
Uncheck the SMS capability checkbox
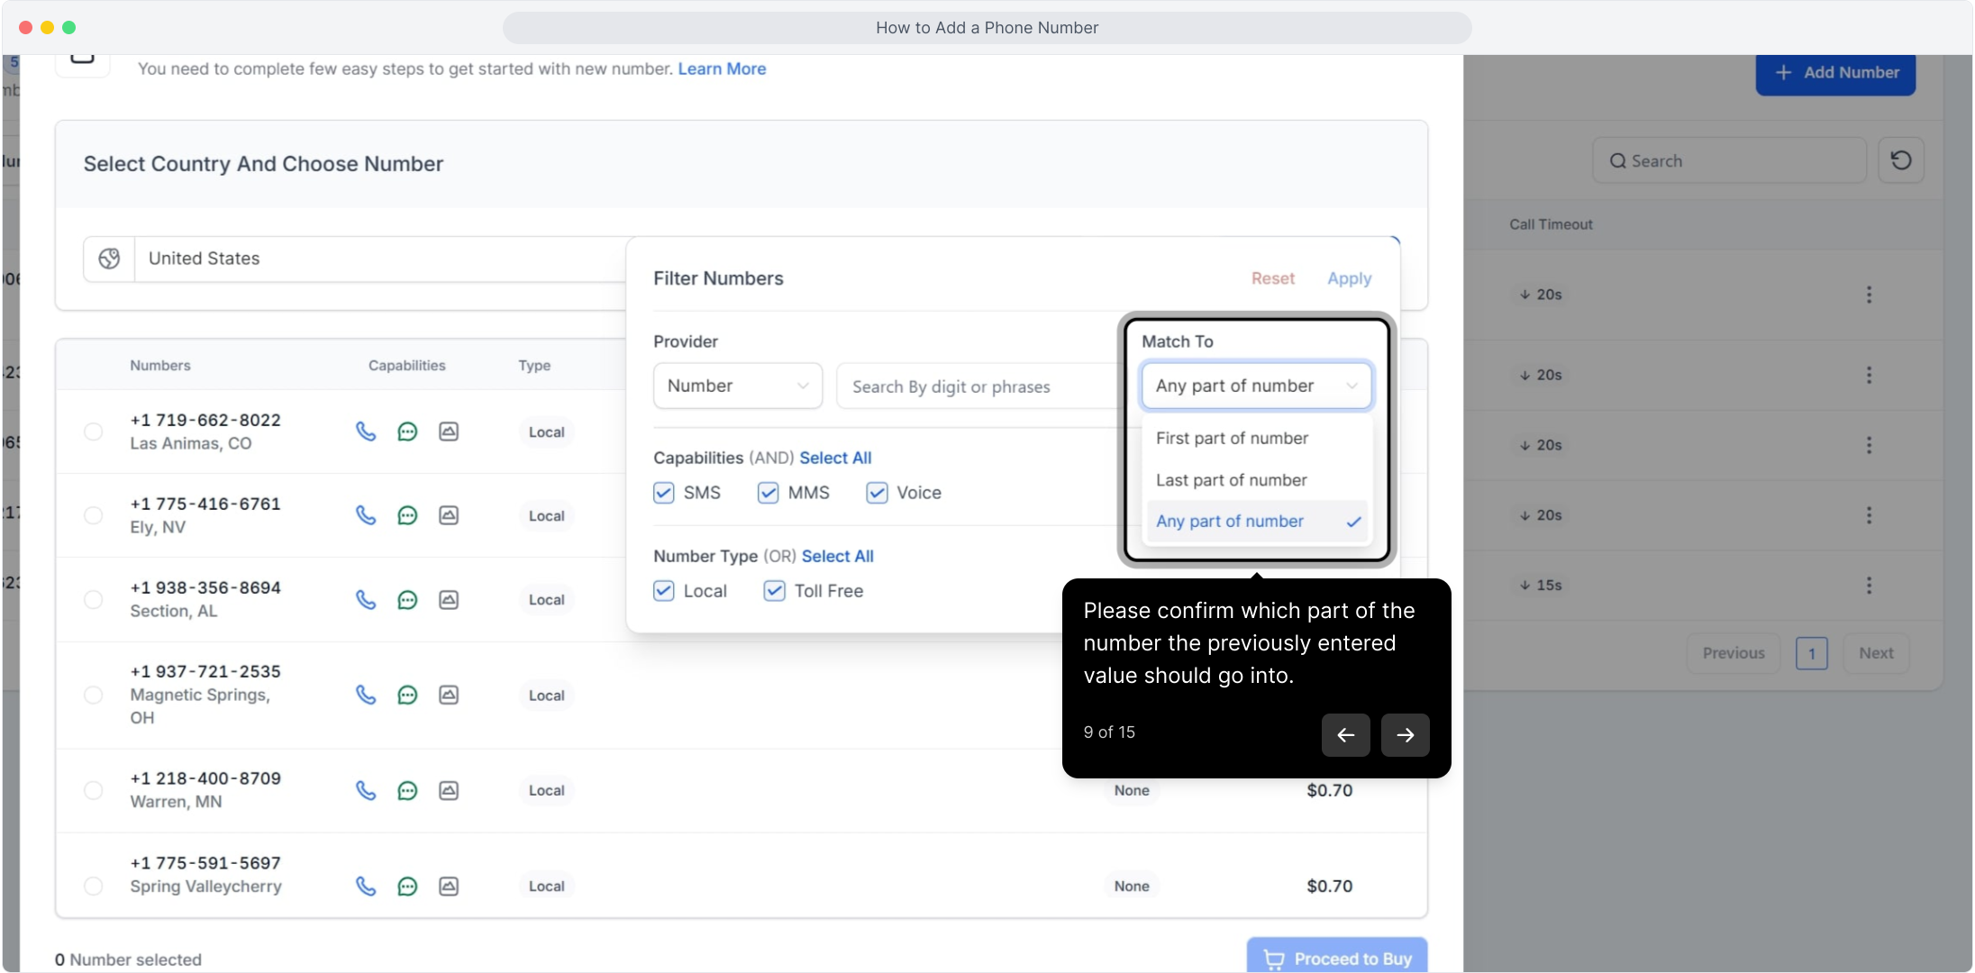tap(664, 493)
